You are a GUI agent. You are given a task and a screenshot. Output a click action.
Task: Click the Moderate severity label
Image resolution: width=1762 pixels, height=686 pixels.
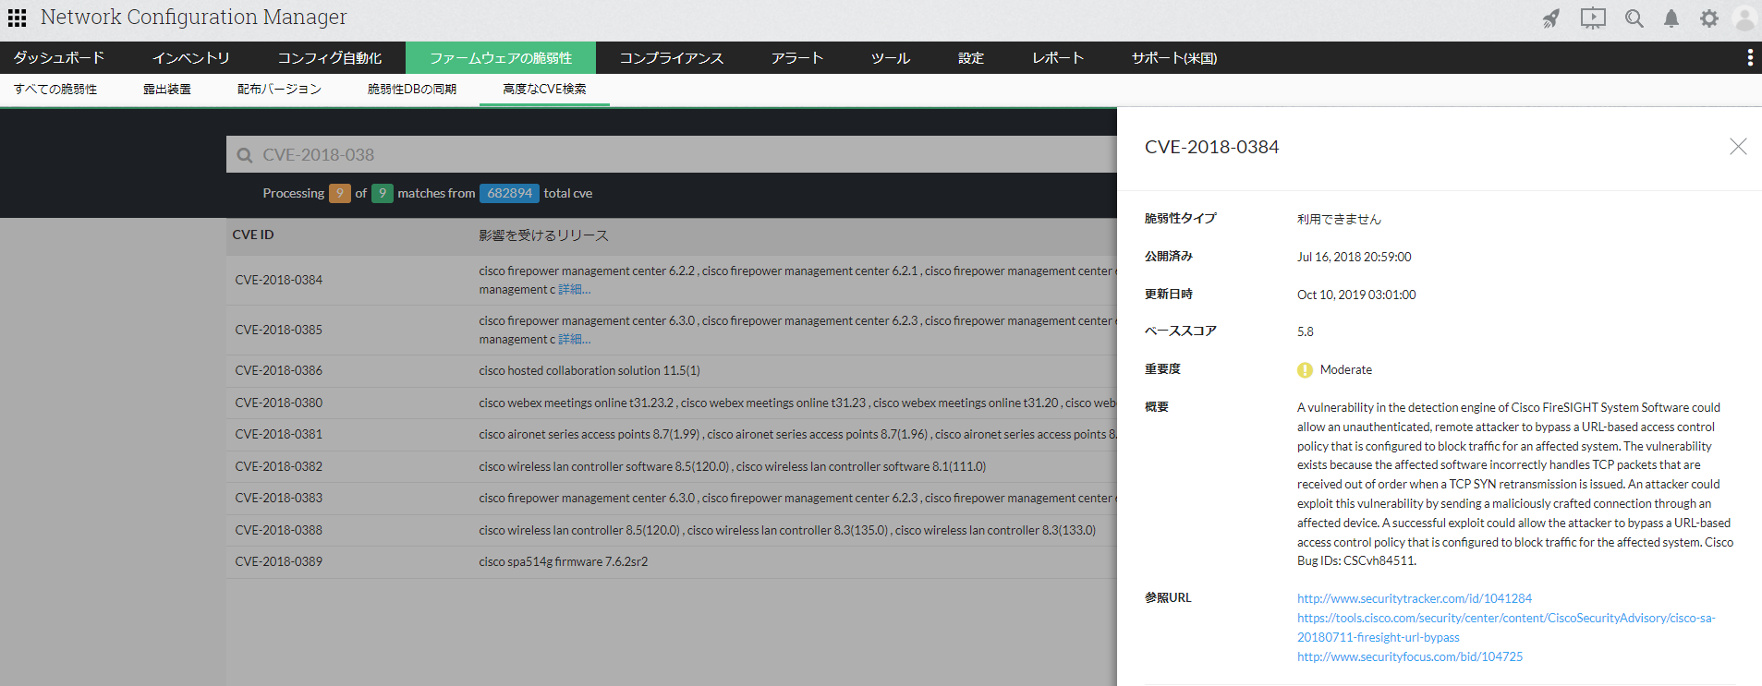pos(1346,370)
